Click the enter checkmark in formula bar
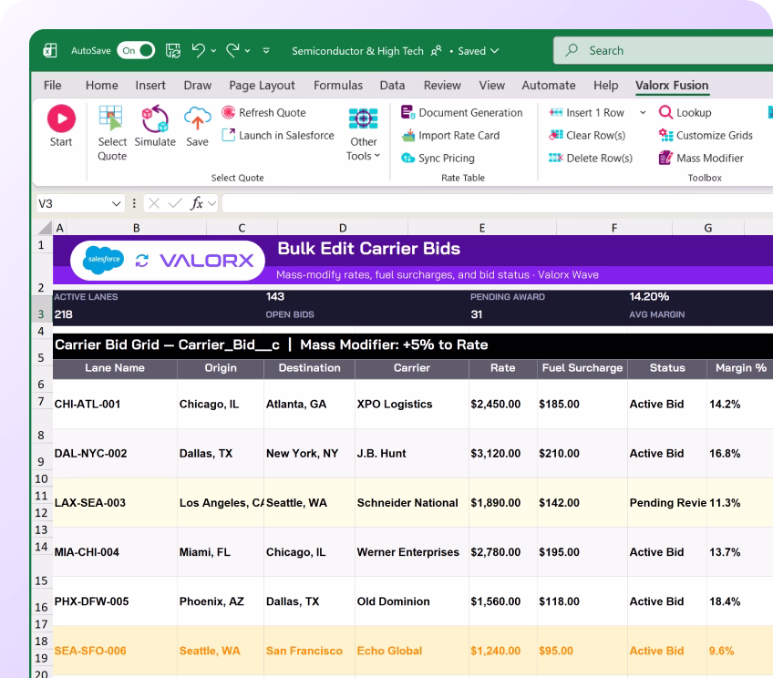773x678 pixels. tap(175, 203)
